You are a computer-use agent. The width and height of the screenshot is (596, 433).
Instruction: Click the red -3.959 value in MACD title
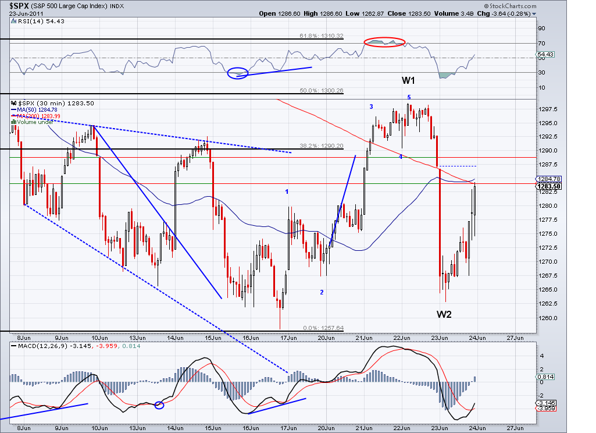pos(107,346)
